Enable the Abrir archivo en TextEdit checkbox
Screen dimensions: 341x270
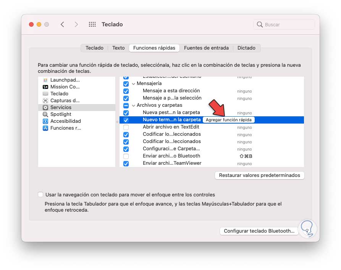pyautogui.click(x=126, y=127)
